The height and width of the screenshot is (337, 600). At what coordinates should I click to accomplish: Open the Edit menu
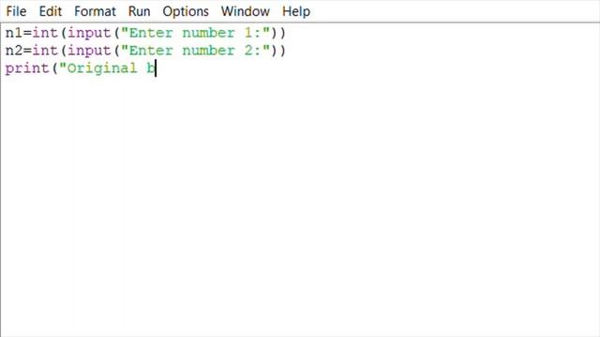pyautogui.click(x=50, y=11)
